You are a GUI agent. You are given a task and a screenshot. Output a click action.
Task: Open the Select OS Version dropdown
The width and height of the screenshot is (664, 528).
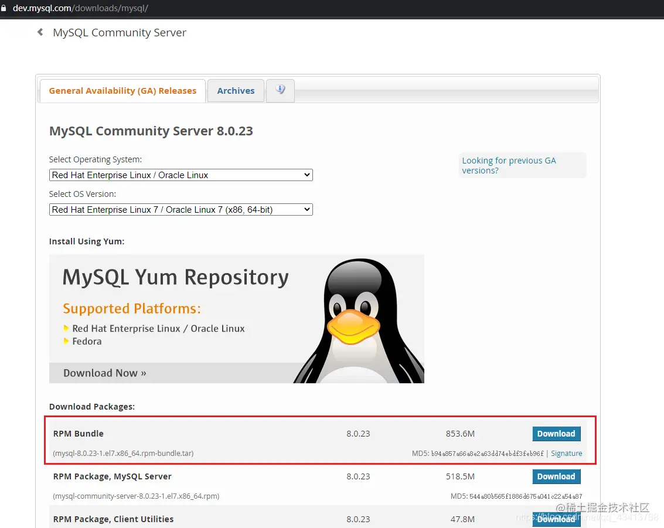pos(181,210)
